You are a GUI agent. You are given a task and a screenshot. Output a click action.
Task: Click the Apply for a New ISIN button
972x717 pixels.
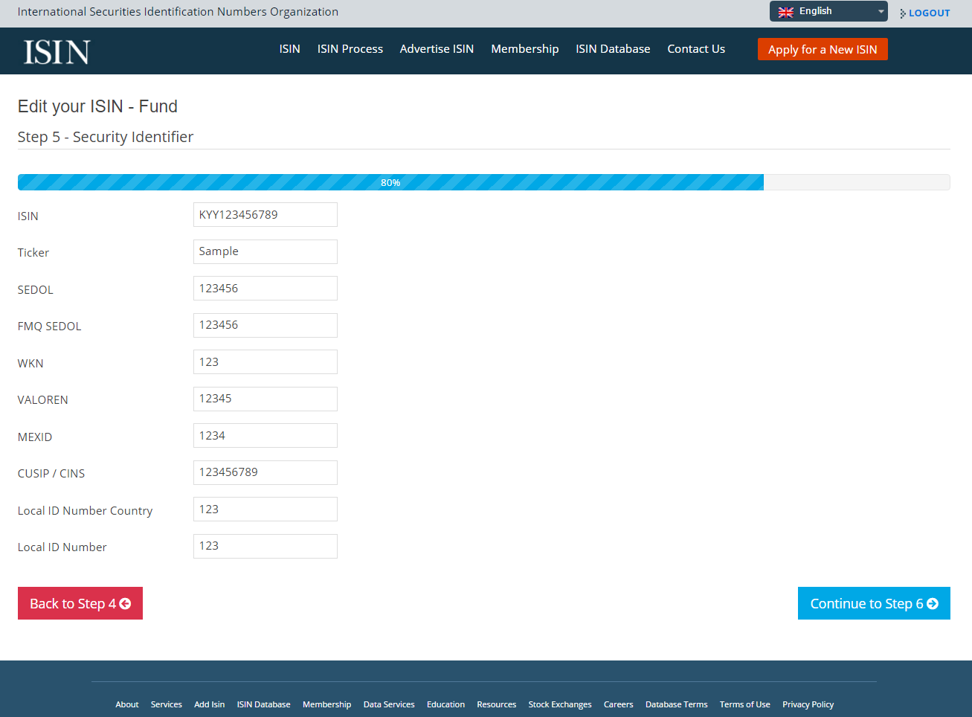[823, 49]
